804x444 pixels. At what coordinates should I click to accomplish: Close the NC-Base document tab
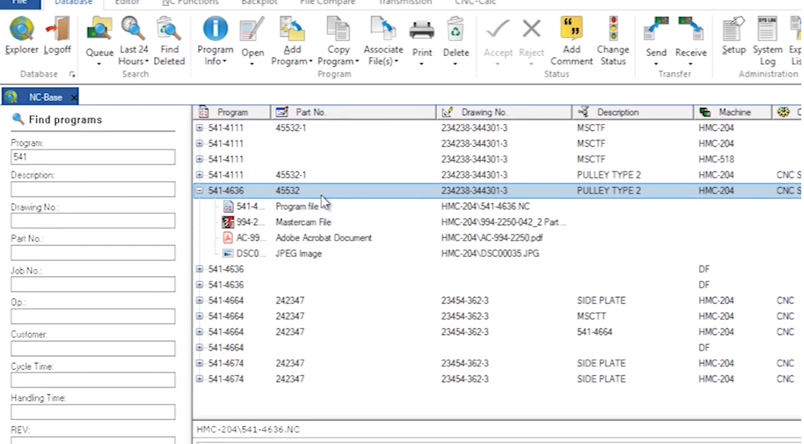74,98
